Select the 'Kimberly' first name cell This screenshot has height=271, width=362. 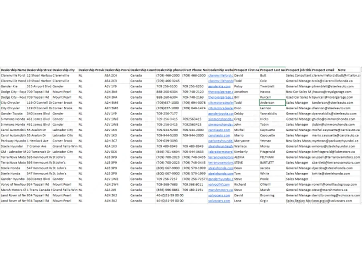246,152
